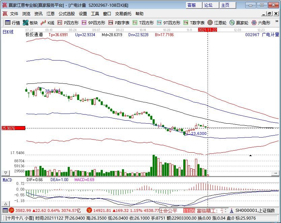Open the 9T四方形 tool

tap(168, 23)
